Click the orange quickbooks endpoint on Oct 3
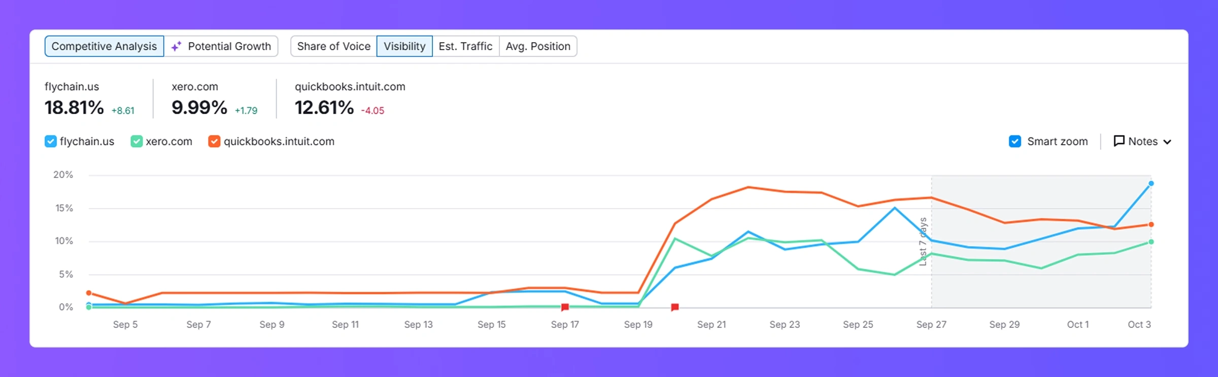The height and width of the screenshot is (377, 1218). point(1151,224)
